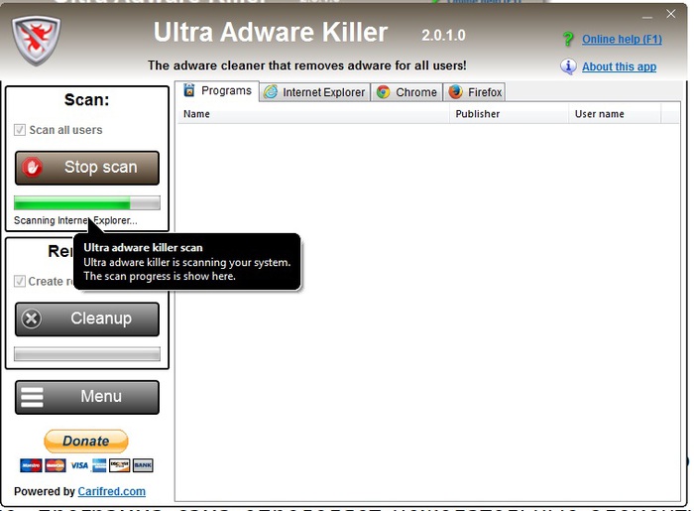
Task: Click the Bank payment icon
Action: (x=143, y=465)
